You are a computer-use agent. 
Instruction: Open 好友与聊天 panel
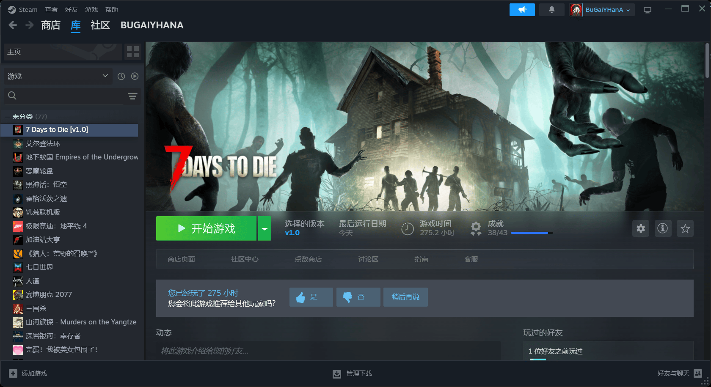click(x=680, y=373)
